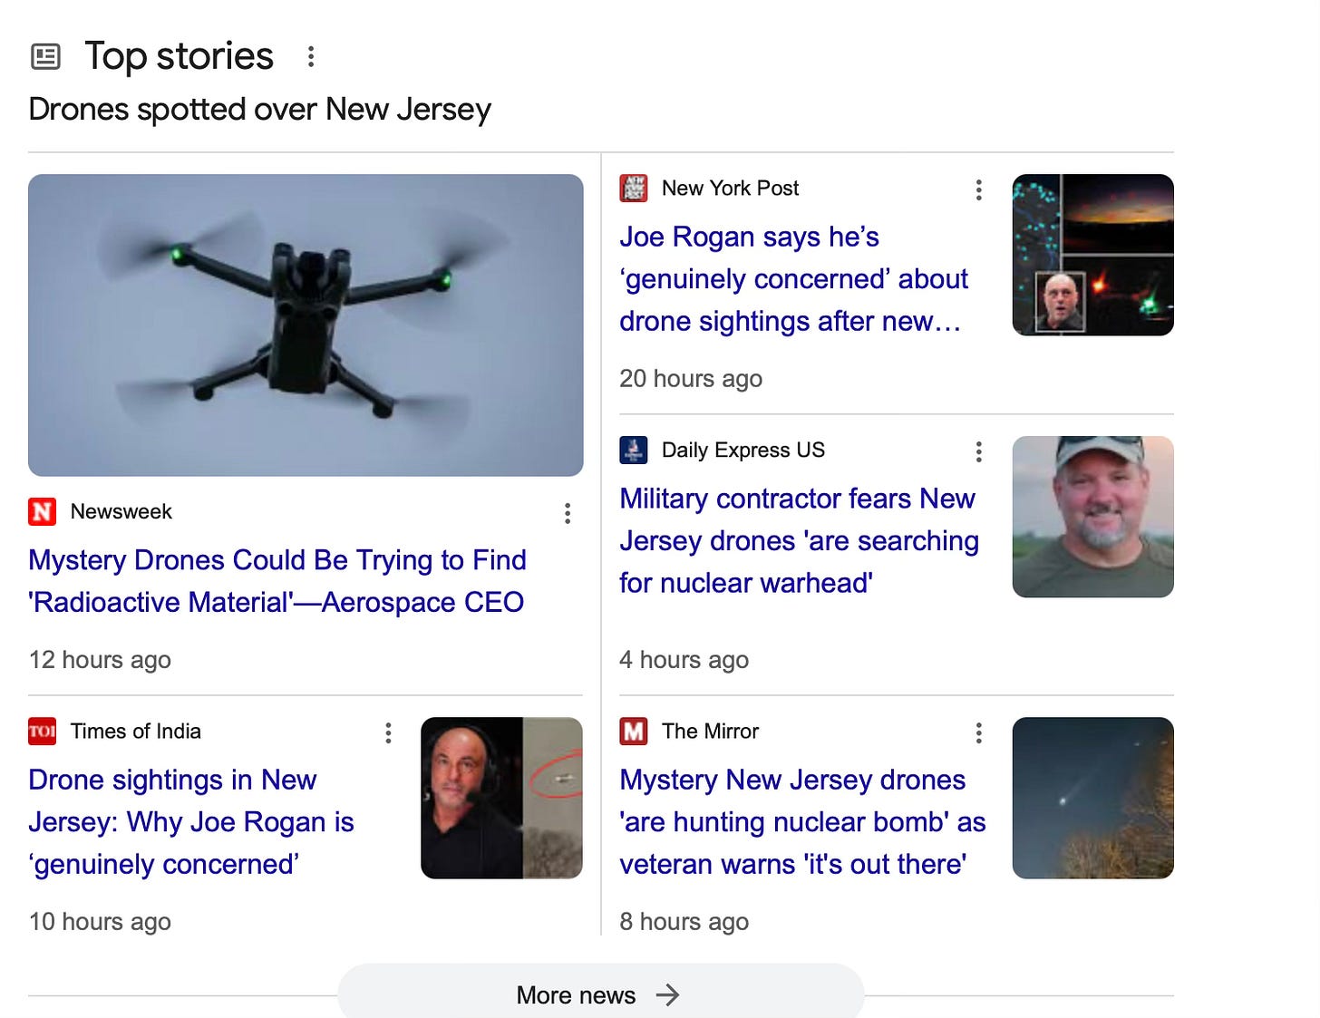Open the Top stories options menu
Viewport: 1320px width, 1018px height.
[311, 56]
